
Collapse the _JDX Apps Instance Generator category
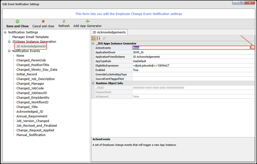click(93, 43)
